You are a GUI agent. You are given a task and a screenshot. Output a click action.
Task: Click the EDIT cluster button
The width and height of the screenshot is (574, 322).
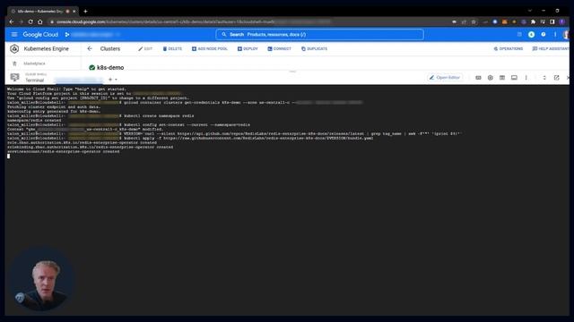pos(145,48)
